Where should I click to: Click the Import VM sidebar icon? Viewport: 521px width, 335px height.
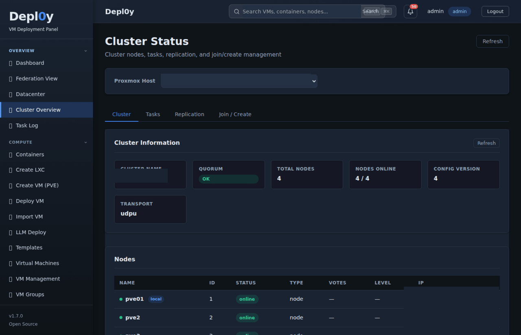tap(11, 217)
